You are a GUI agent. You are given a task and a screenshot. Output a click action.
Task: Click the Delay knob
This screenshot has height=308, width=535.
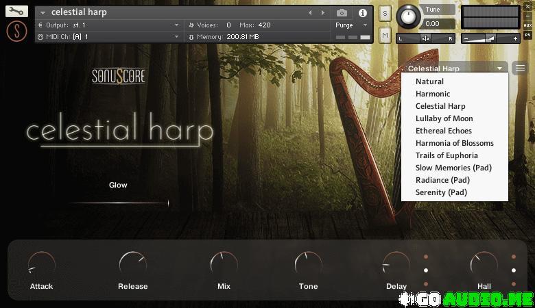click(x=396, y=264)
